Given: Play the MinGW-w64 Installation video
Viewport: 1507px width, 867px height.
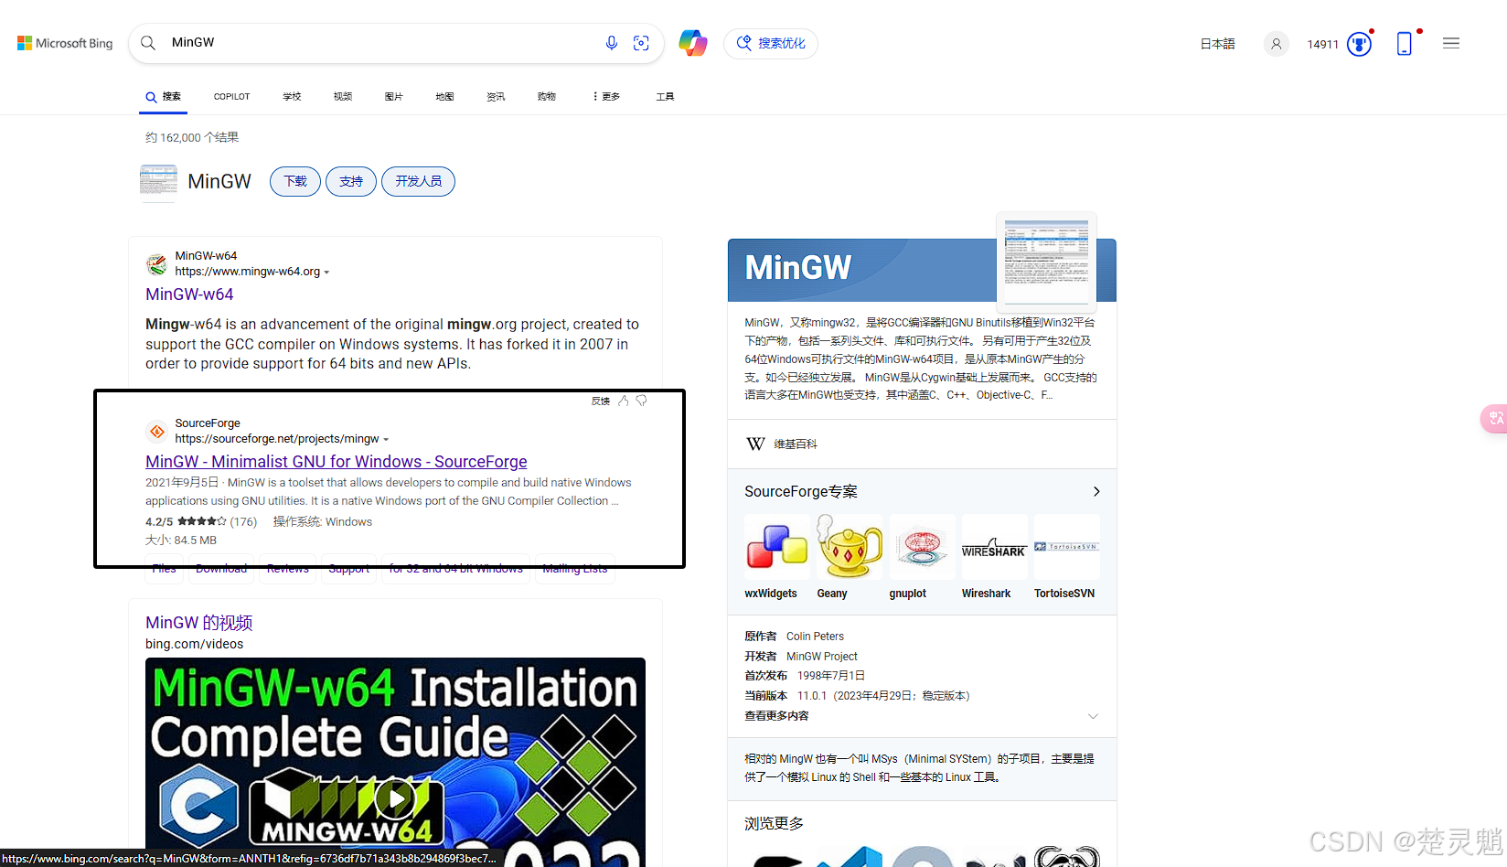Looking at the screenshot, I should point(395,799).
